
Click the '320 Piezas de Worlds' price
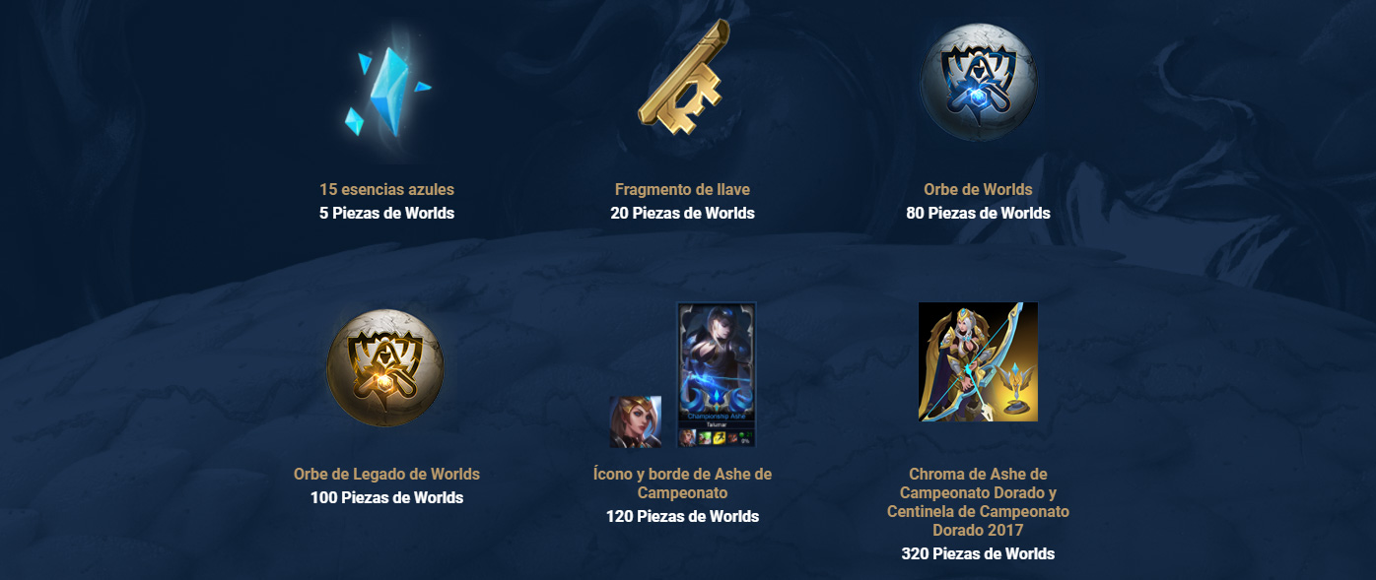tap(978, 553)
